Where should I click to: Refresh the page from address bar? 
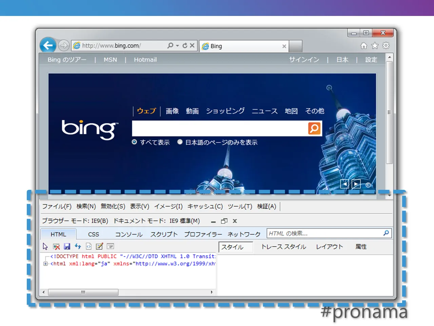[185, 46]
